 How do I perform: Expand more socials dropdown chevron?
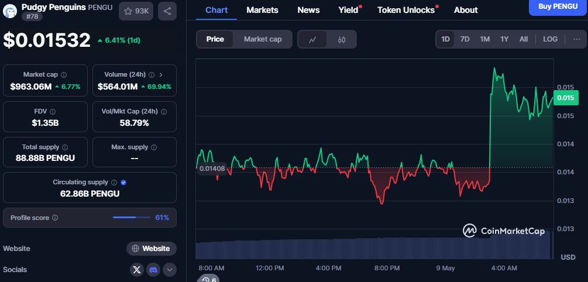coord(170,270)
